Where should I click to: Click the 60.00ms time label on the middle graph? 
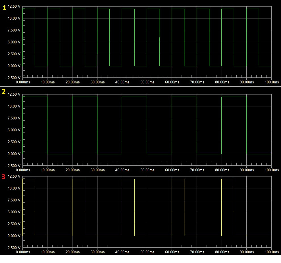click(x=172, y=170)
